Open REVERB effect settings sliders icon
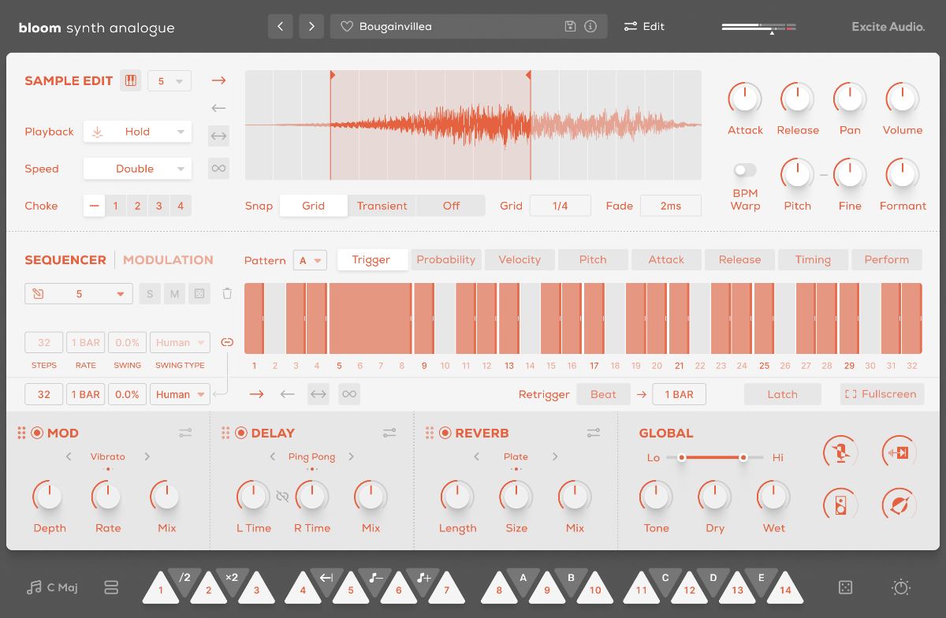This screenshot has width=946, height=618. 594,433
